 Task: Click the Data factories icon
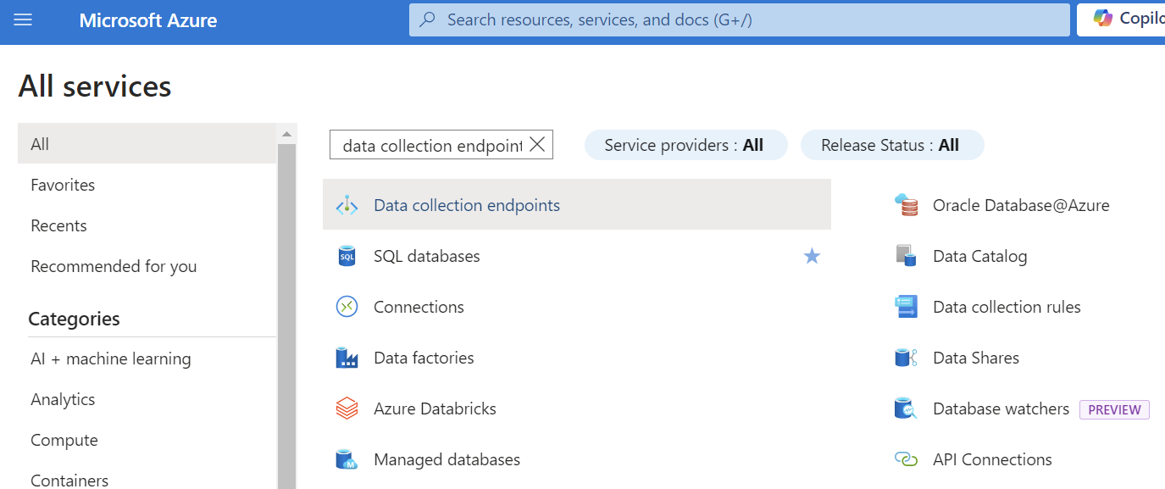click(347, 358)
